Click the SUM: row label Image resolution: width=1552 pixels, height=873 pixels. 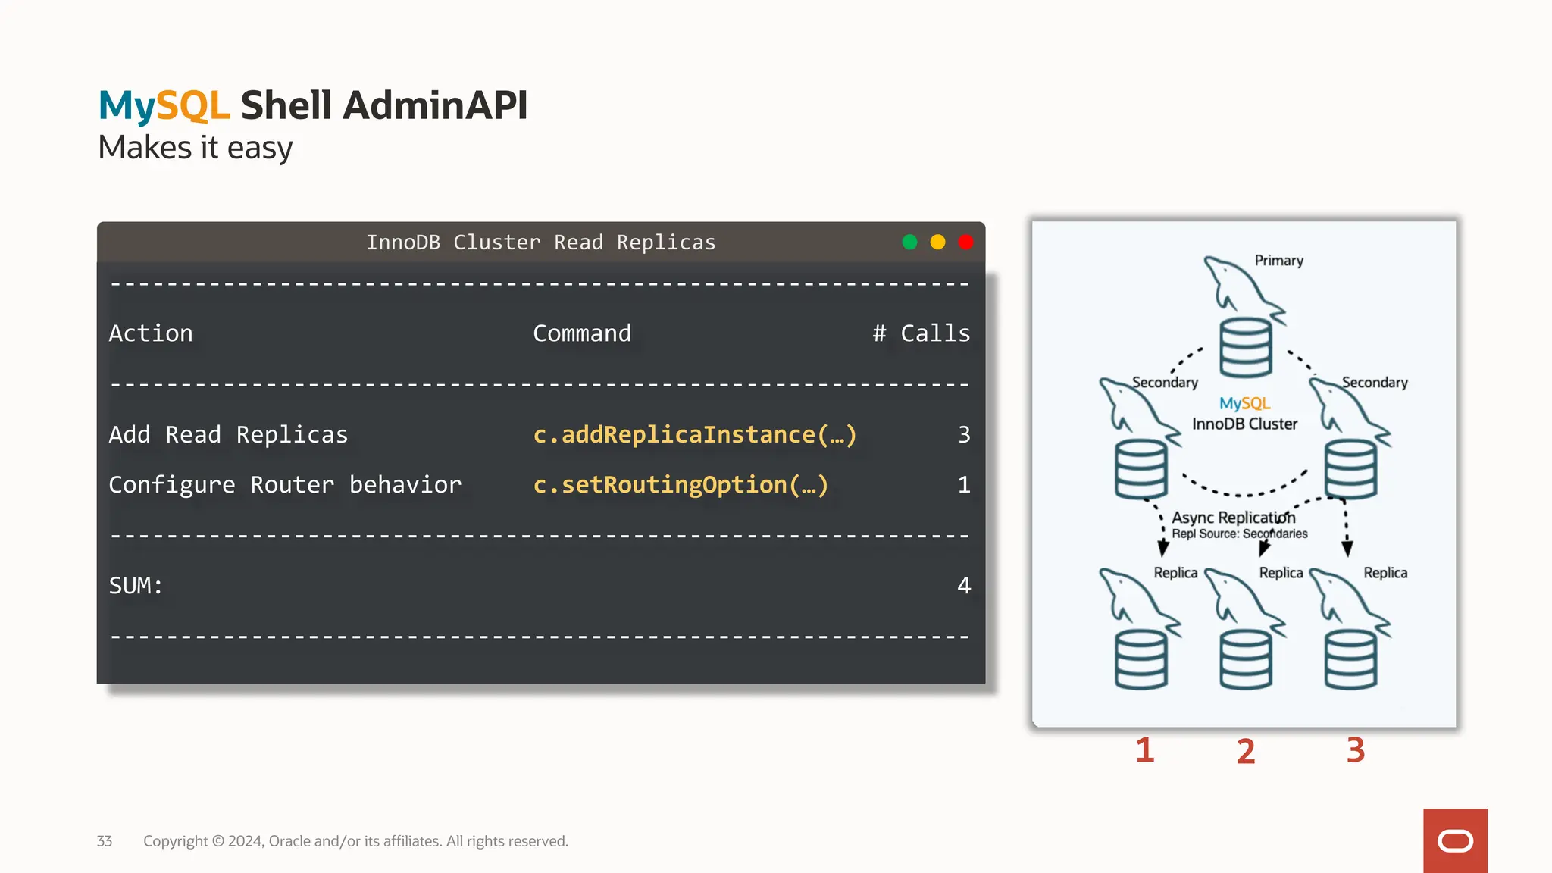coord(136,585)
